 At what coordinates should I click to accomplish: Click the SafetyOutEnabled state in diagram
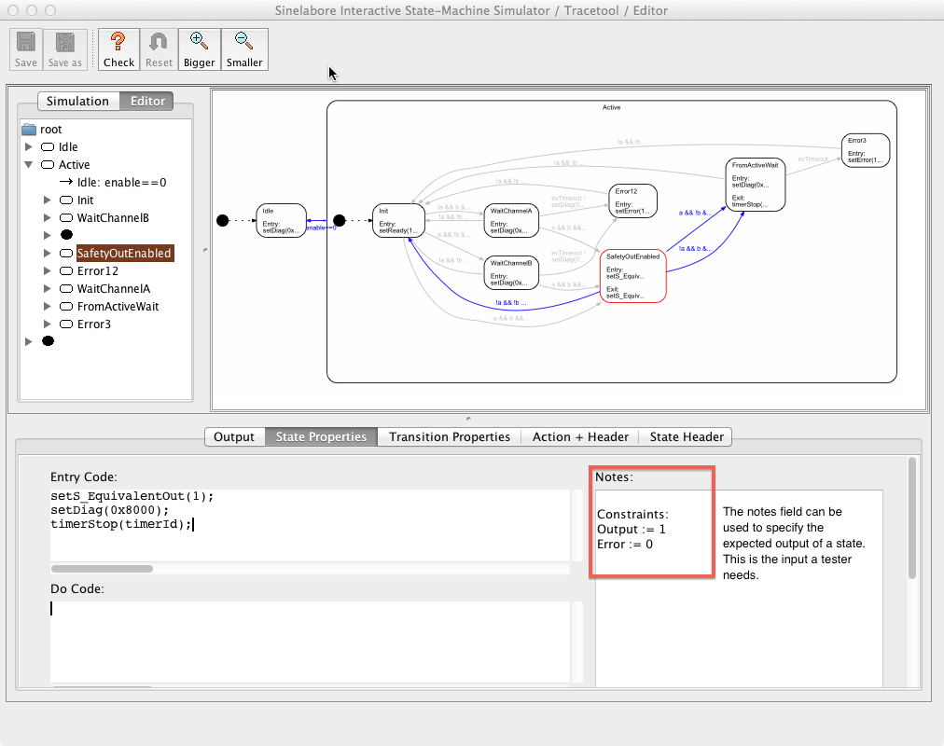coord(632,276)
